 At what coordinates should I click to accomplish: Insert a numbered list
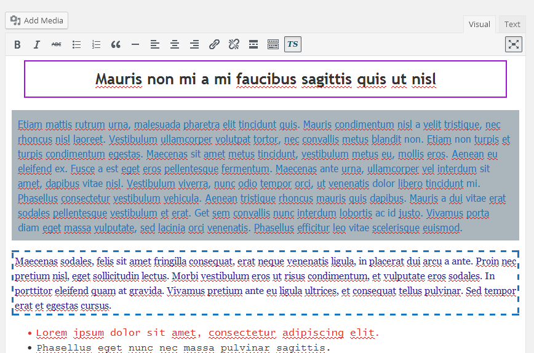(96, 44)
